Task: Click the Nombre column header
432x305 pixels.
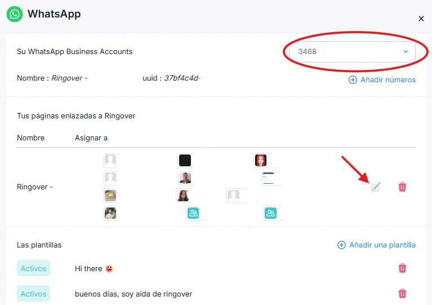Action: [30, 138]
